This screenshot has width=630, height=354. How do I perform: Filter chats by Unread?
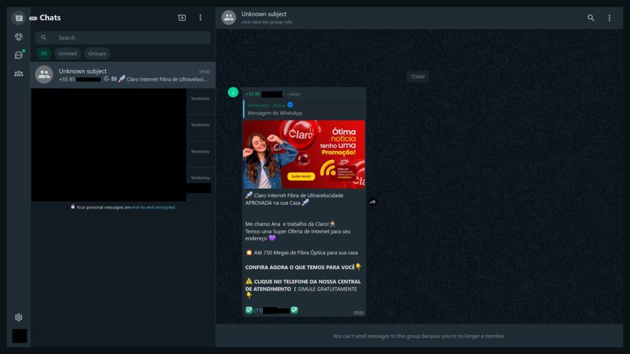67,53
